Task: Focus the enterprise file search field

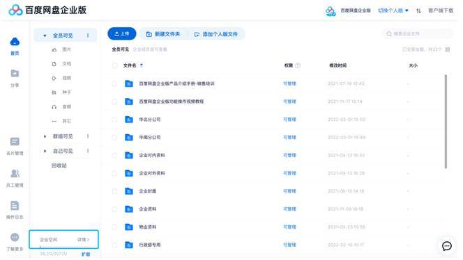Action: tap(418, 34)
